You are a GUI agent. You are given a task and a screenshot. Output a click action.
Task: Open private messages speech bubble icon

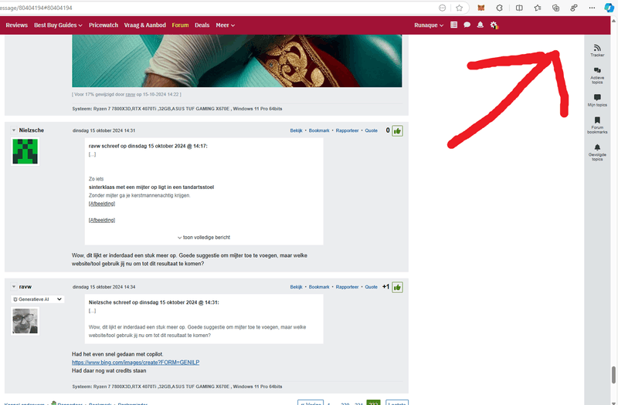(467, 25)
